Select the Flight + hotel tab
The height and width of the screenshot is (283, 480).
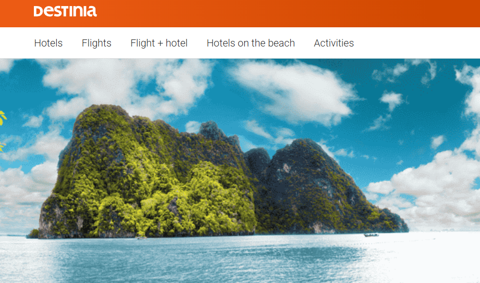tap(159, 43)
